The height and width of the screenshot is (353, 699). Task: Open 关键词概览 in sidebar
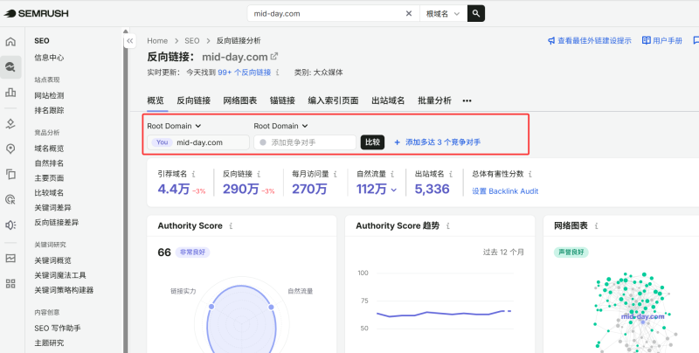coord(52,260)
